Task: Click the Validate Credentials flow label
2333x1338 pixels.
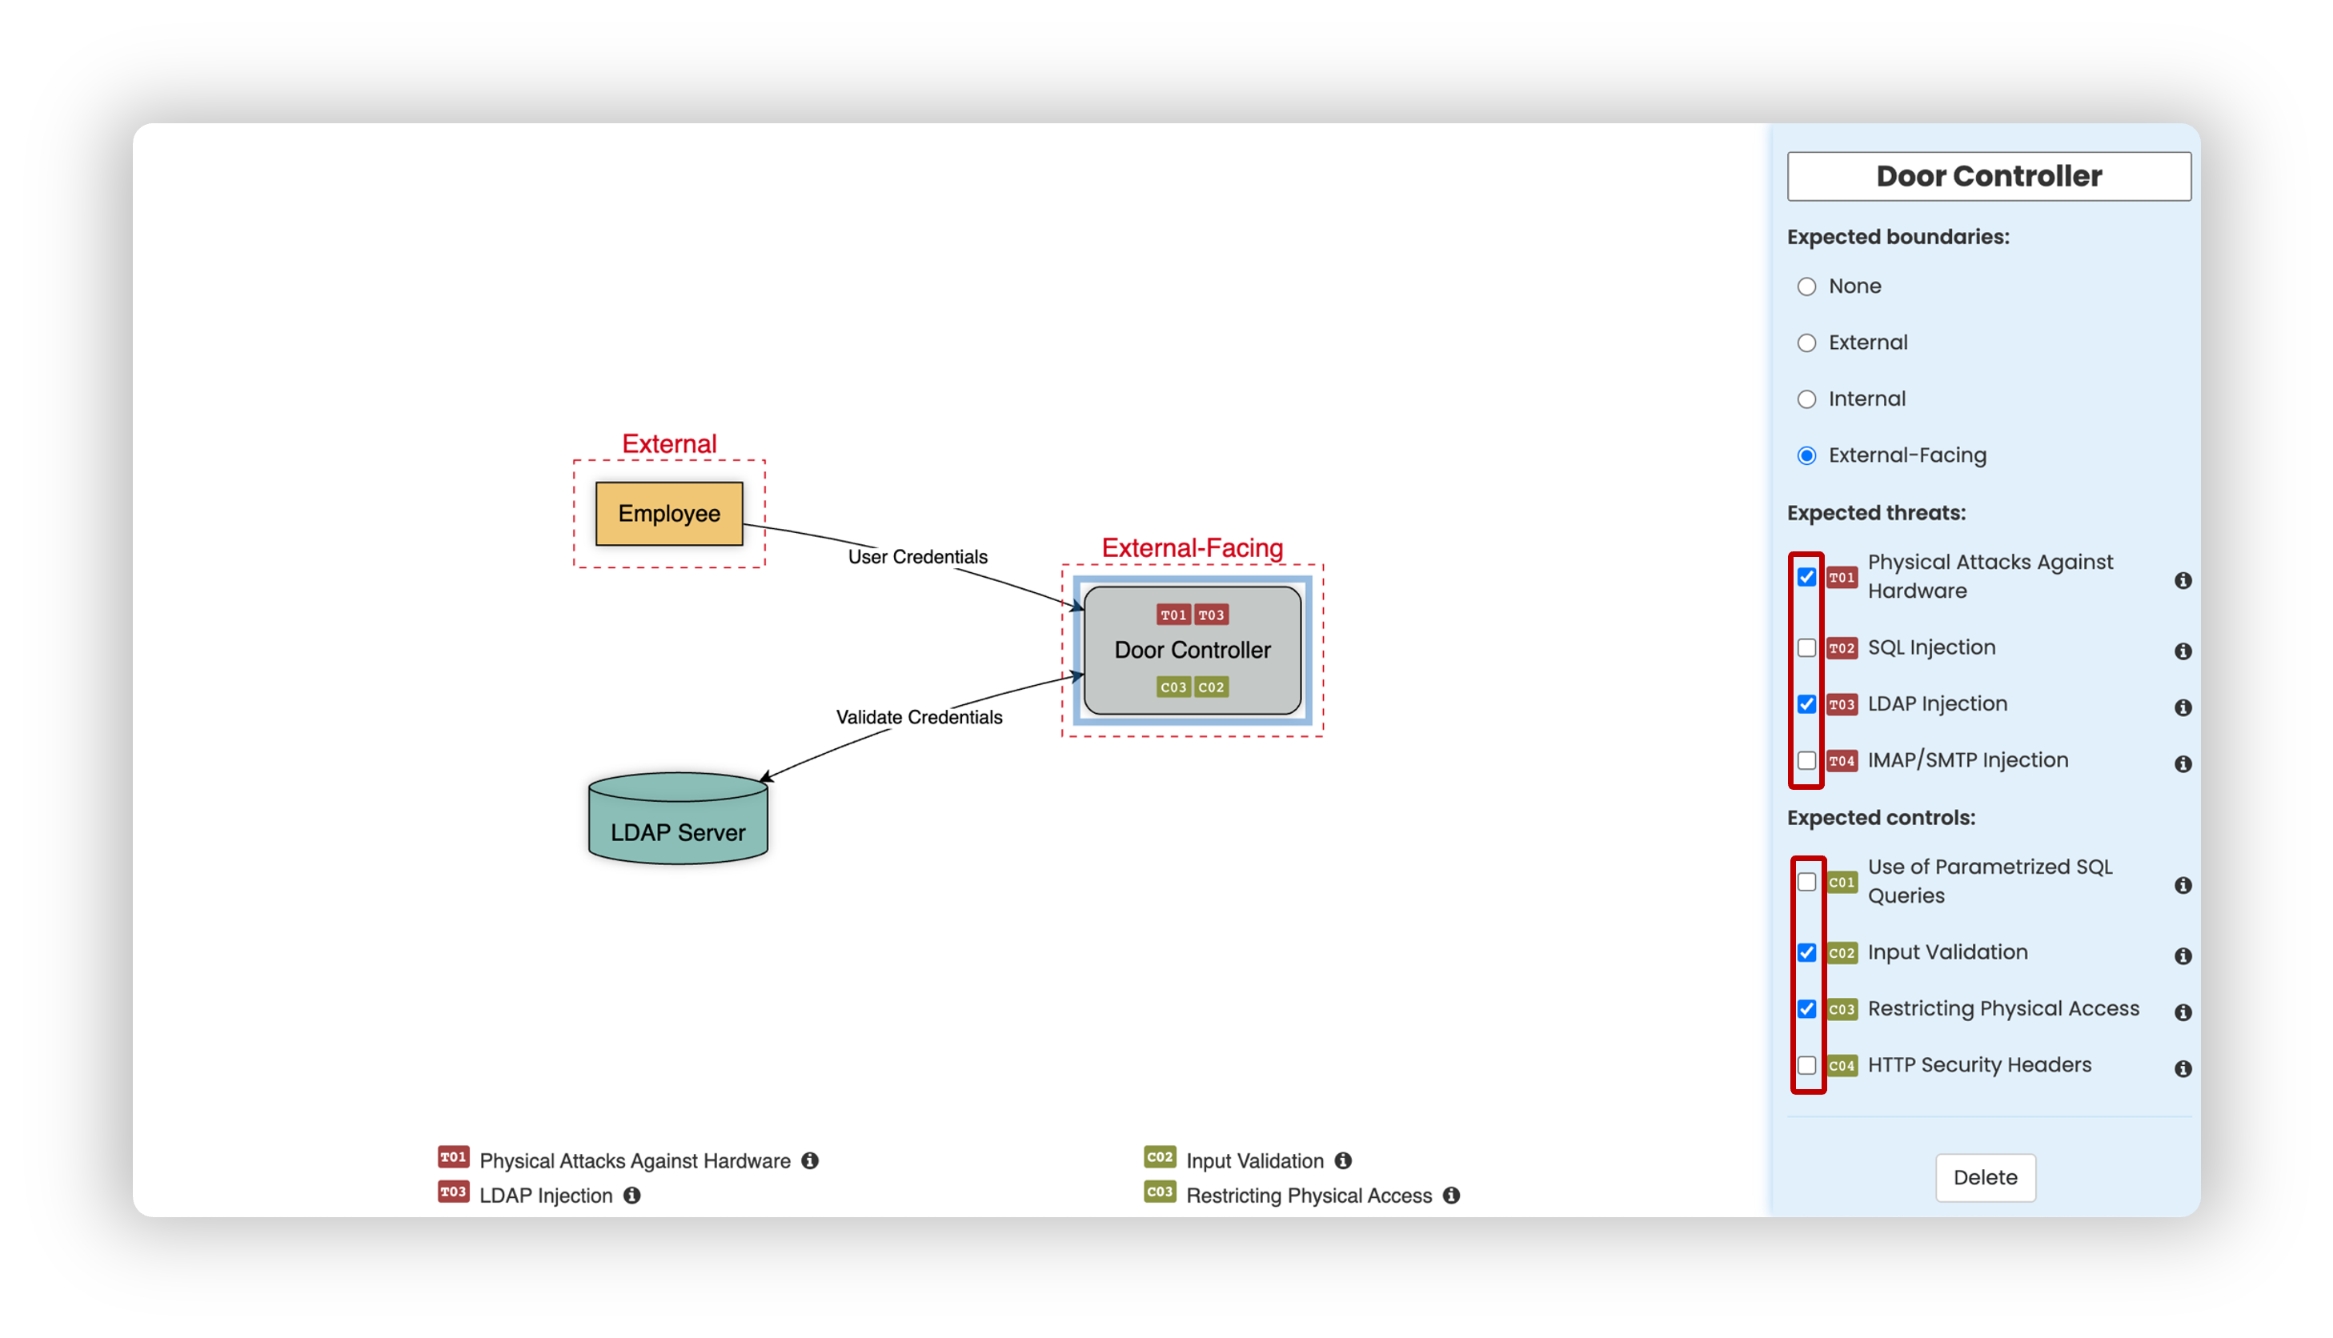Action: point(919,717)
